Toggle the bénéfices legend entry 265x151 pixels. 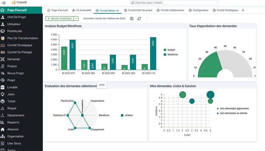click(171, 55)
